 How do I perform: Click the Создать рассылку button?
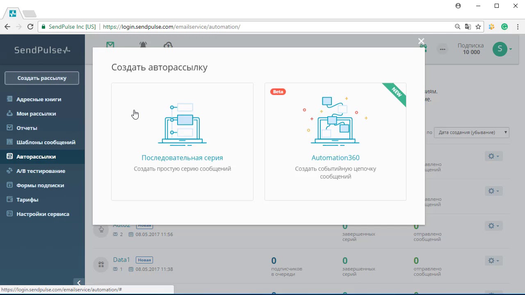click(x=42, y=78)
